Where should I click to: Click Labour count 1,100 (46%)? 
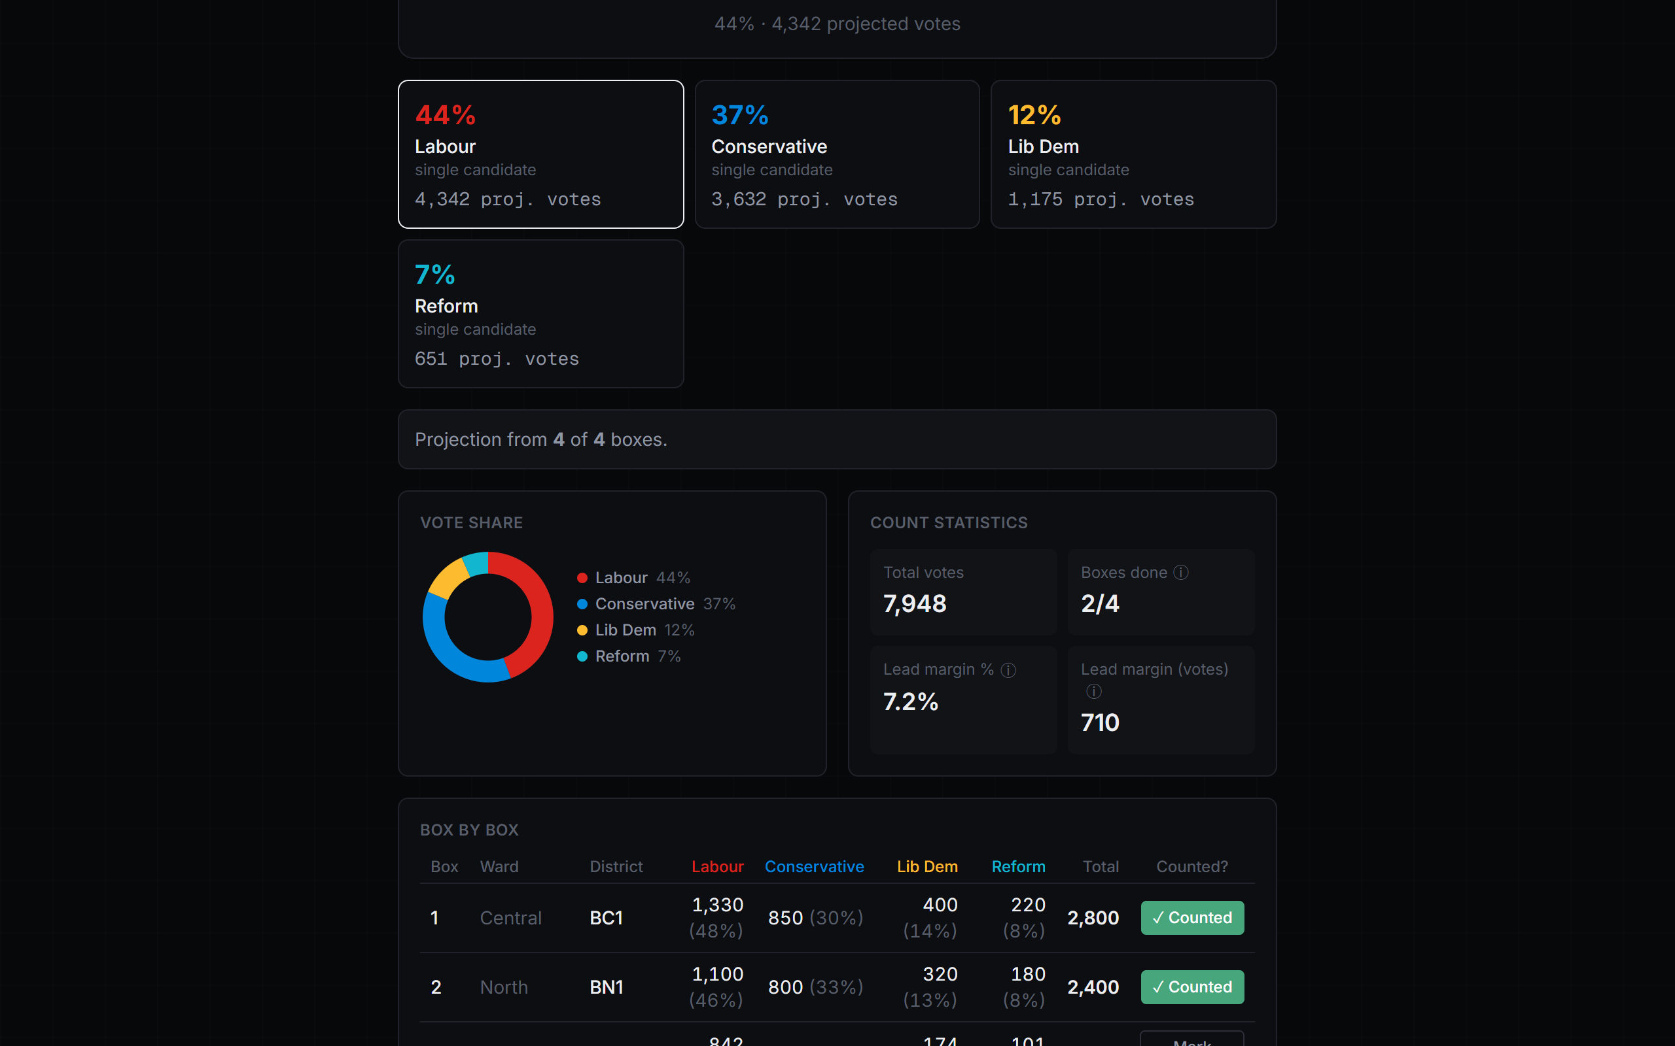pyautogui.click(x=716, y=987)
